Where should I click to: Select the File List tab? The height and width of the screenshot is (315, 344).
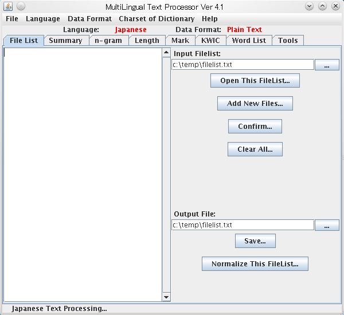click(24, 40)
